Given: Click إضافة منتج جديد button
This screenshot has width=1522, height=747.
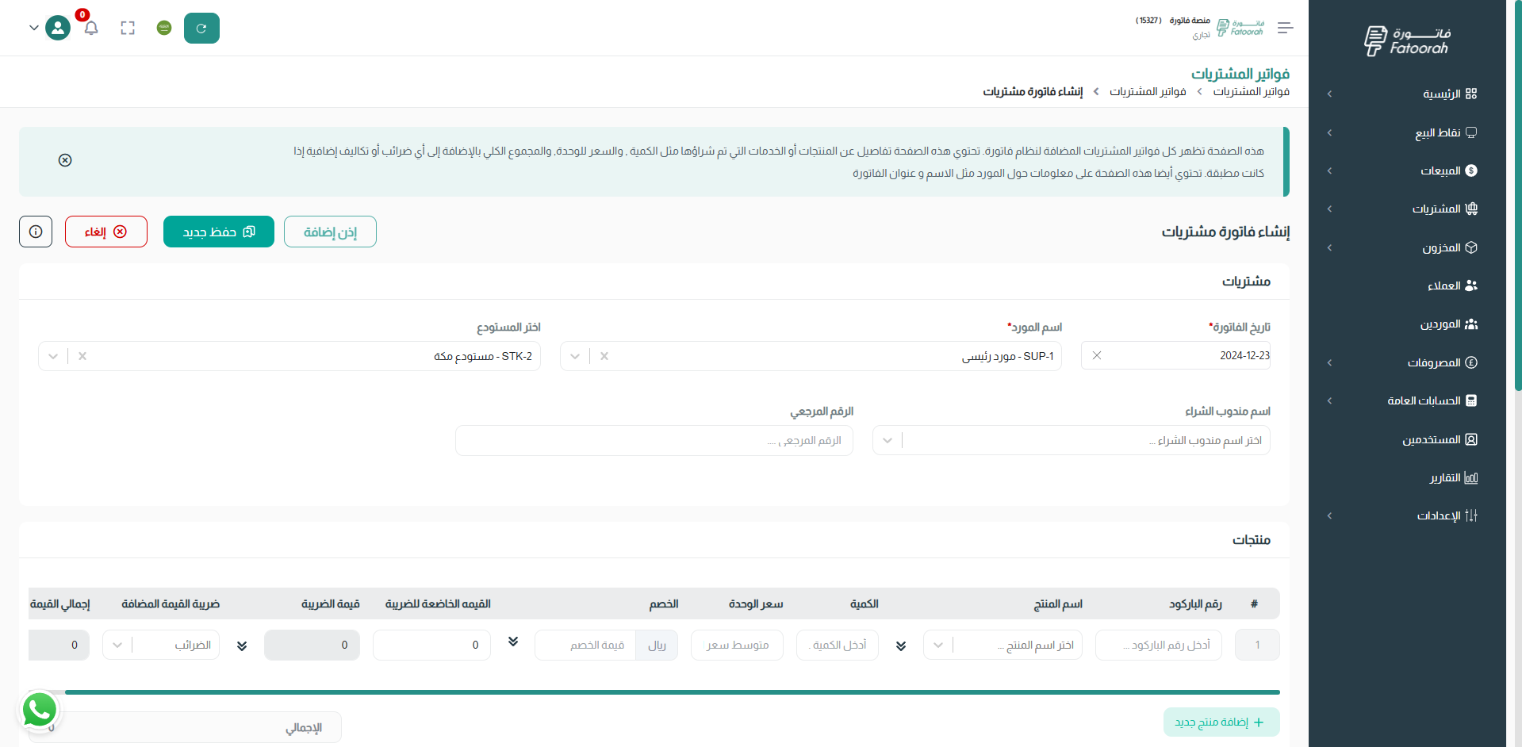Looking at the screenshot, I should point(1221,722).
